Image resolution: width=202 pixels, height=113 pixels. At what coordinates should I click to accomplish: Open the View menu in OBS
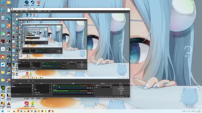coord(22,11)
